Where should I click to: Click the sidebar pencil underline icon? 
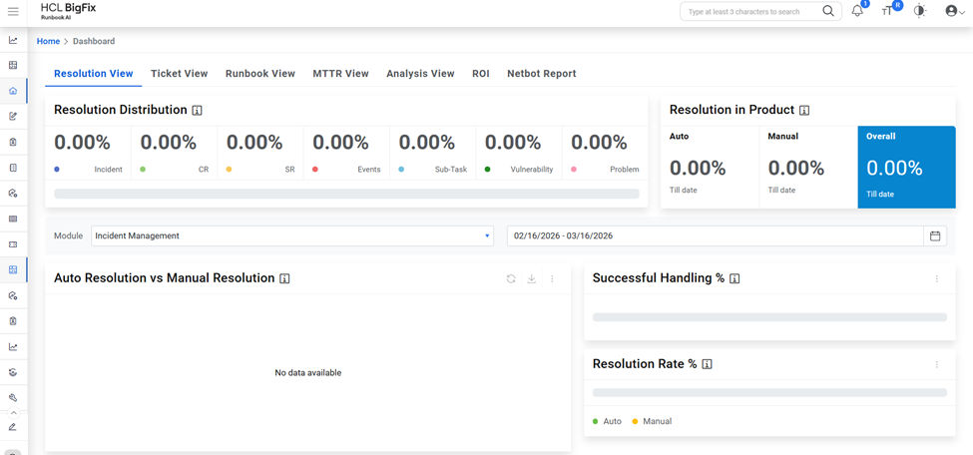tap(13, 427)
